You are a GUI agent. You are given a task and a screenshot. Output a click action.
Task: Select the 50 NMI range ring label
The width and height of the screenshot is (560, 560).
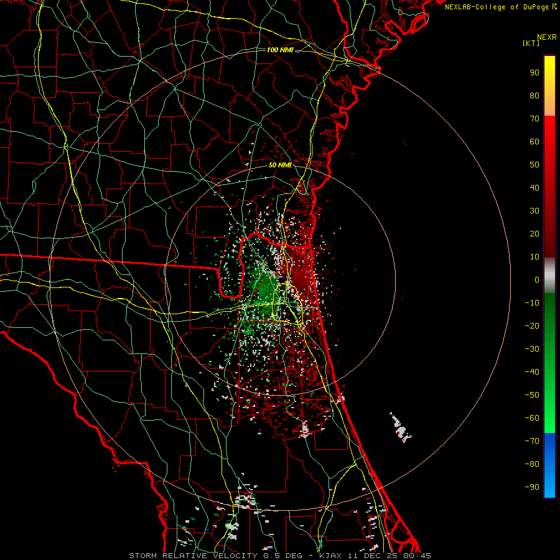(x=280, y=165)
